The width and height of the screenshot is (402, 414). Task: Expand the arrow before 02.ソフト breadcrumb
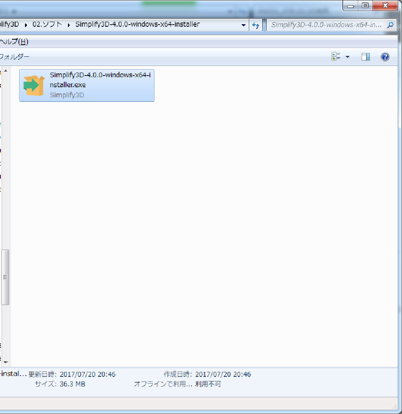click(26, 25)
